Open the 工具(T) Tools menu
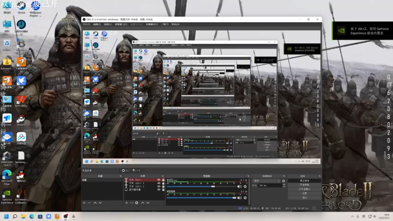The image size is (393, 221). coord(165,25)
